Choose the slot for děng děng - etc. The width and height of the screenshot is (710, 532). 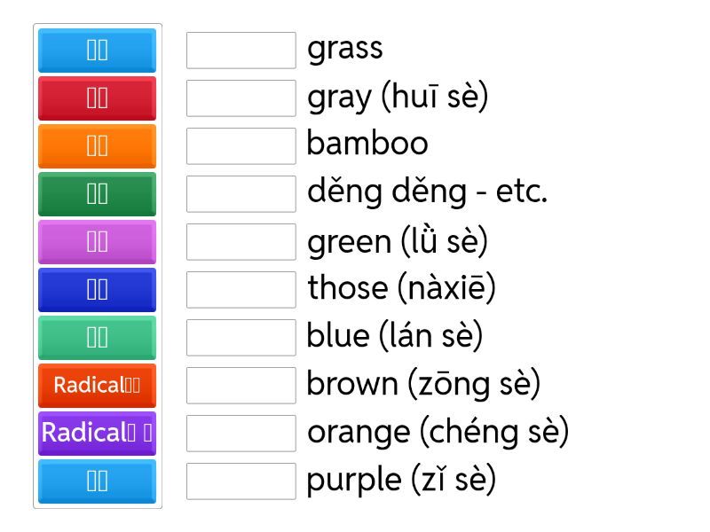241,193
